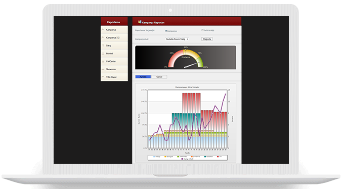The image size is (343, 189).
Task: Click the icon beside CallCenter
Action: coord(103,61)
